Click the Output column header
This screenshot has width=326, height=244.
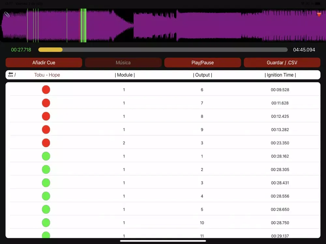click(x=202, y=75)
